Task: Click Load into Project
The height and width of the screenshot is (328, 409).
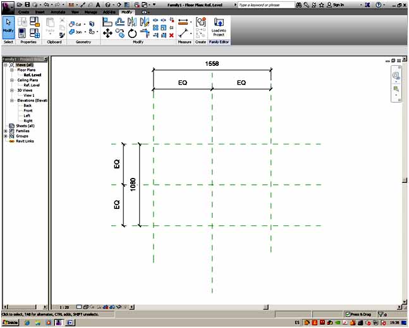Action: coord(219,26)
